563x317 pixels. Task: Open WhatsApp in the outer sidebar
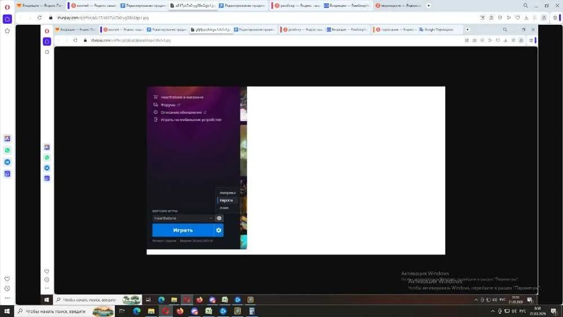click(x=7, y=150)
